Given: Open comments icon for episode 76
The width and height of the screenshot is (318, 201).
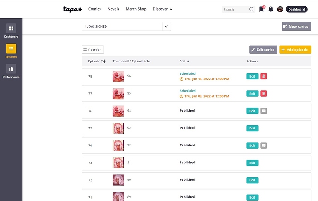Looking at the screenshot, I should point(264,111).
